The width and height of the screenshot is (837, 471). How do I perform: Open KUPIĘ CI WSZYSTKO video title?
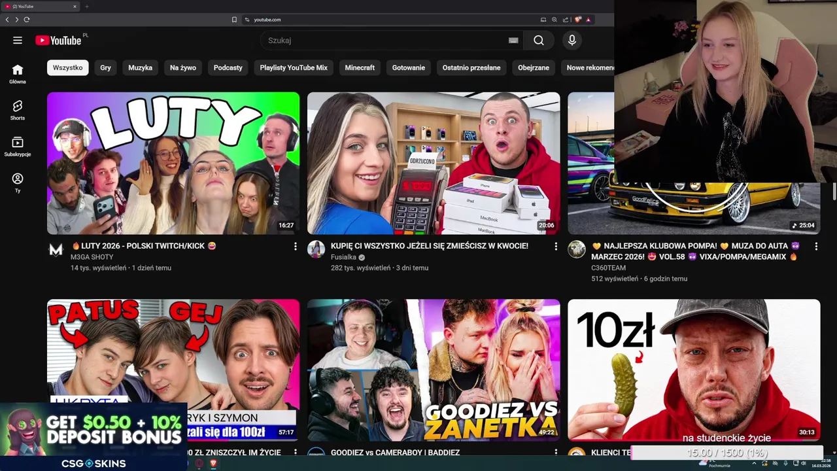pos(430,246)
